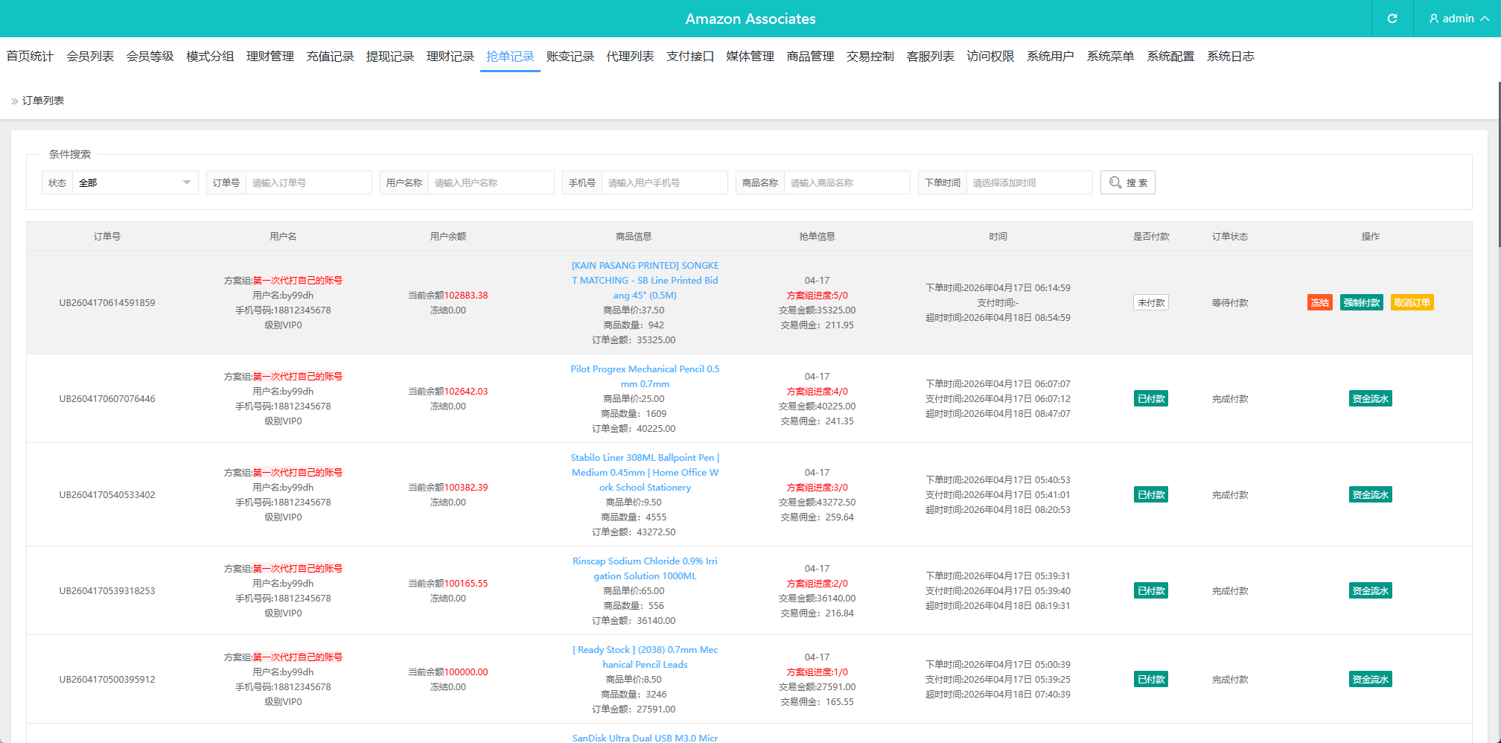Open 资金流水 for order UB2604170540533402

1370,494
